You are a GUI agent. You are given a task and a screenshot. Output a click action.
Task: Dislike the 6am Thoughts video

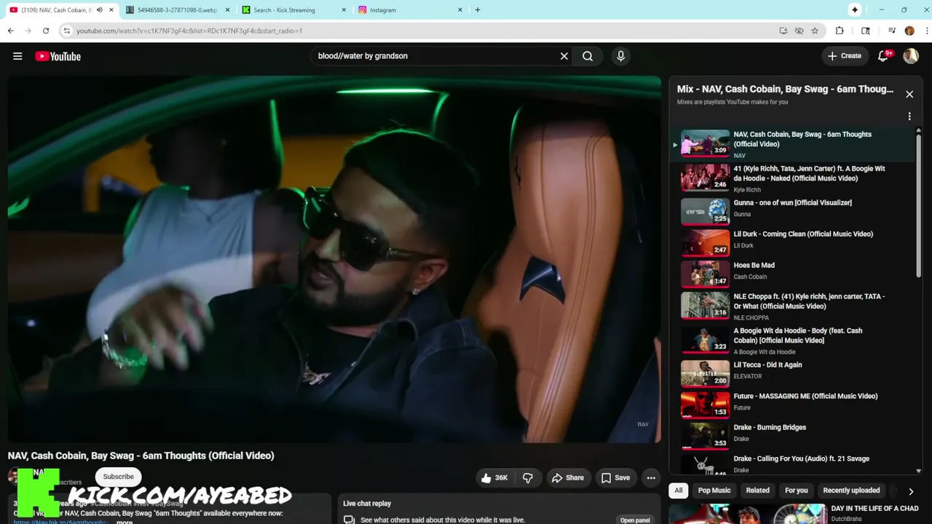(x=528, y=478)
